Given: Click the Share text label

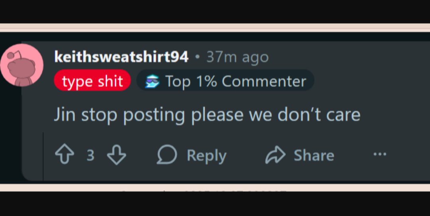Looking at the screenshot, I should point(314,155).
